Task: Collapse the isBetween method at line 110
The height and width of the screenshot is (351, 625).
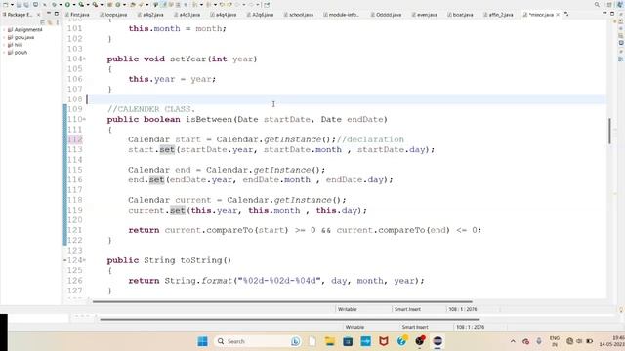Action: pyautogui.click(x=84, y=119)
